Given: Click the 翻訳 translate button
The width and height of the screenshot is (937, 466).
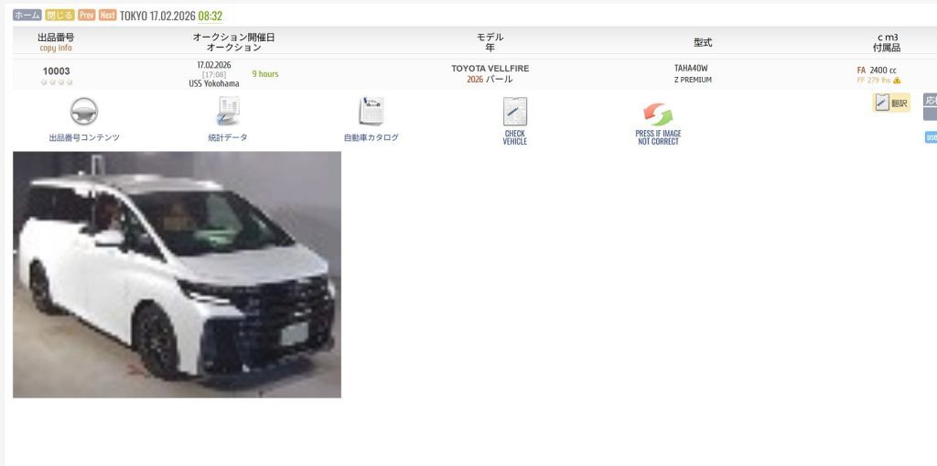Looking at the screenshot, I should click(891, 103).
